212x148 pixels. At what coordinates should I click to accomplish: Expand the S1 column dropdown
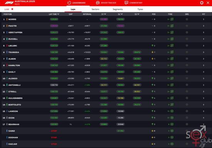pos(105,14)
